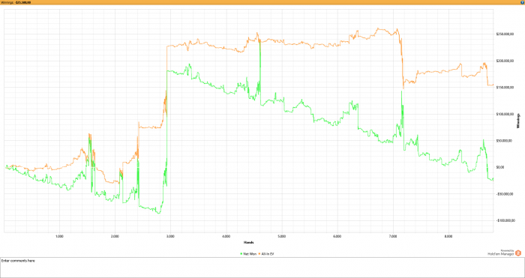Click the 5,000 hands axis label
This screenshot has width=525, height=278.
pyautogui.click(x=281, y=236)
